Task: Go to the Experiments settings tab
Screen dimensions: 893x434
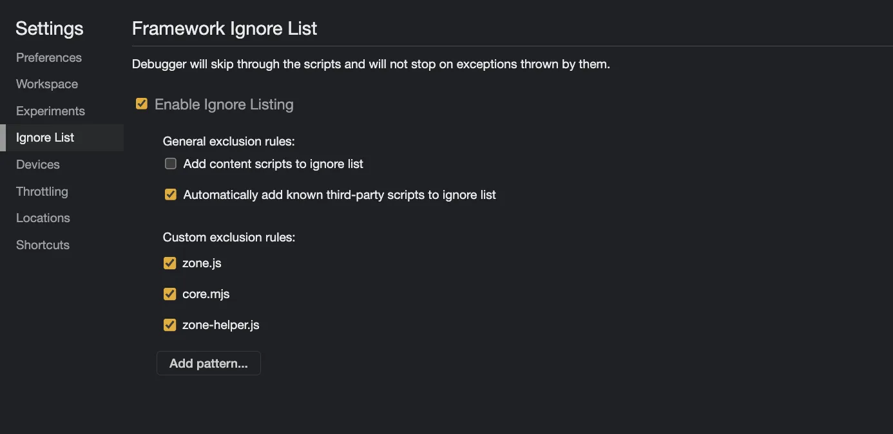Action: pyautogui.click(x=50, y=111)
